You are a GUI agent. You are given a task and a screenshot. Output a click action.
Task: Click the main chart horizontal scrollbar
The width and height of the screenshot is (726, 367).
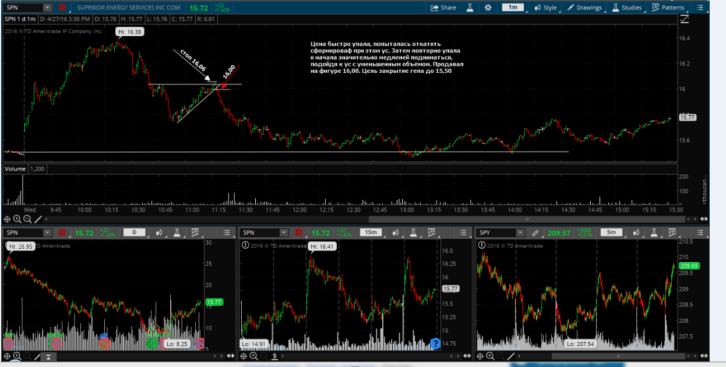pos(527,220)
